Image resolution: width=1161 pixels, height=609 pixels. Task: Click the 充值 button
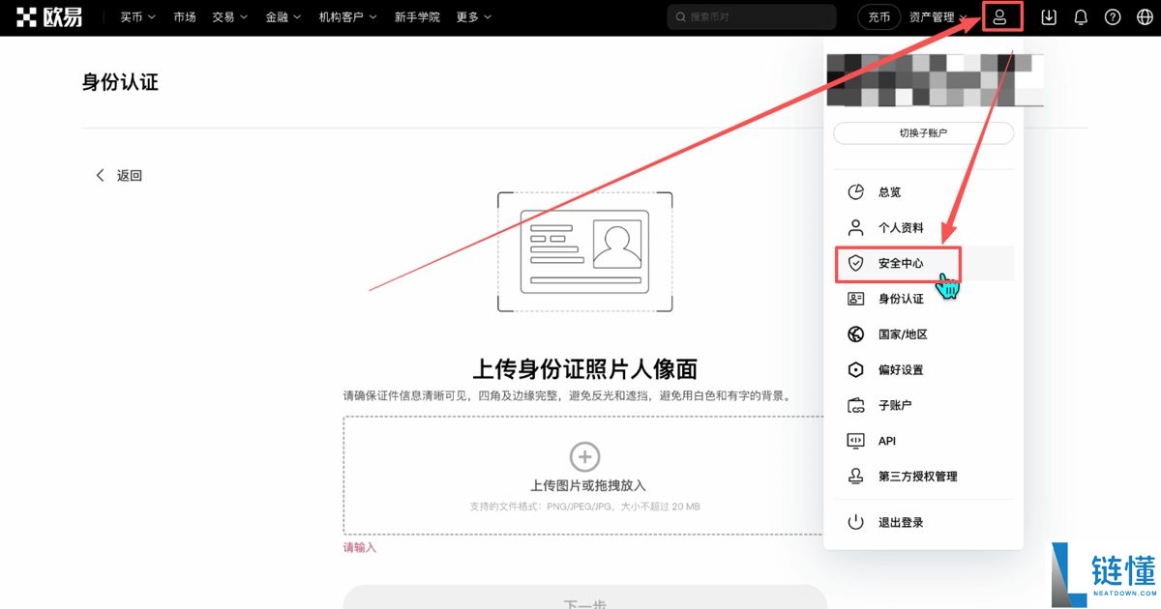[x=878, y=16]
